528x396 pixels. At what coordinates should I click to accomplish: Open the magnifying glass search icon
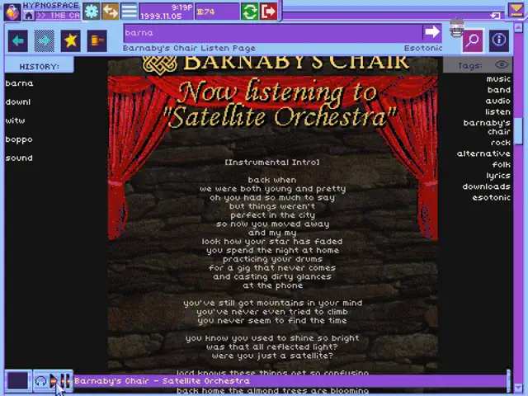(473, 40)
